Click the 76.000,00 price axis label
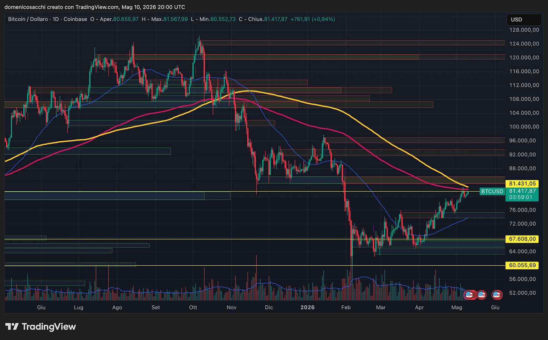The height and width of the screenshot is (340, 548). click(x=522, y=210)
